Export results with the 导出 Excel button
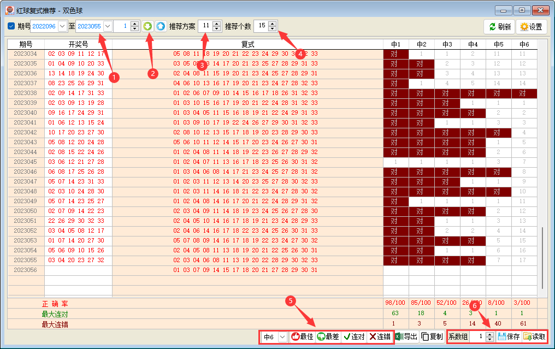 coord(406,337)
